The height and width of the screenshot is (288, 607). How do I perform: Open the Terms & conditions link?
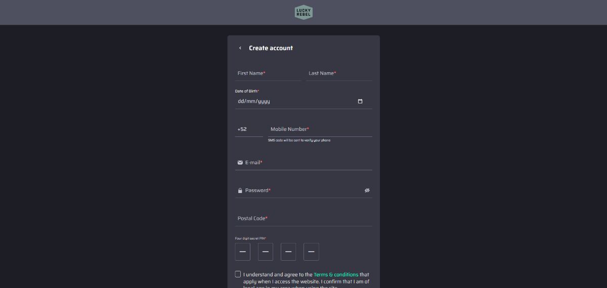click(336, 274)
